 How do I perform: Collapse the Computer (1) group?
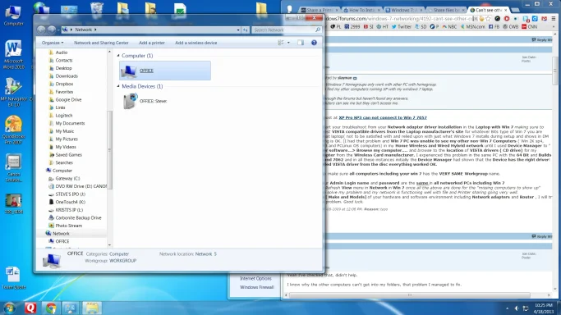pyautogui.click(x=118, y=56)
